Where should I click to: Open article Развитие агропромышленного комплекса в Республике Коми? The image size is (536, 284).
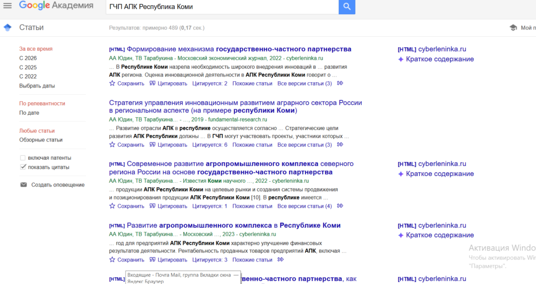(x=233, y=225)
